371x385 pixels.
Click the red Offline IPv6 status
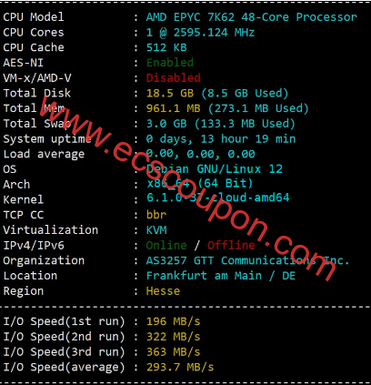[231, 245]
